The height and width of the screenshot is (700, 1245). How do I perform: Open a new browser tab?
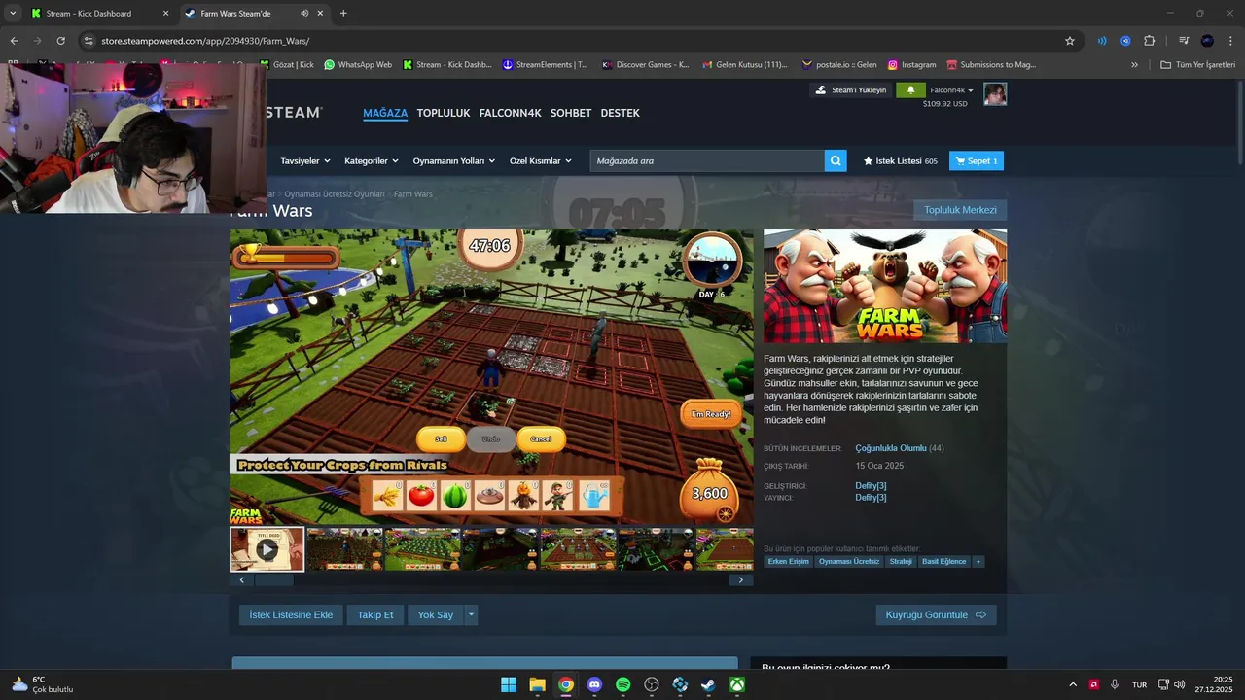tap(343, 14)
